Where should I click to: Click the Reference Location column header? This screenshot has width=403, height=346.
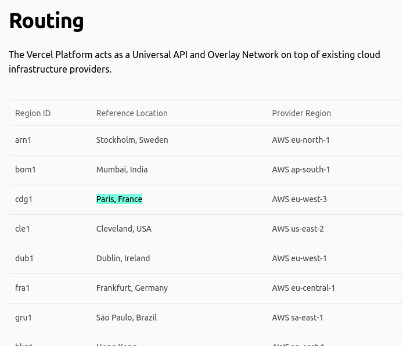(132, 113)
